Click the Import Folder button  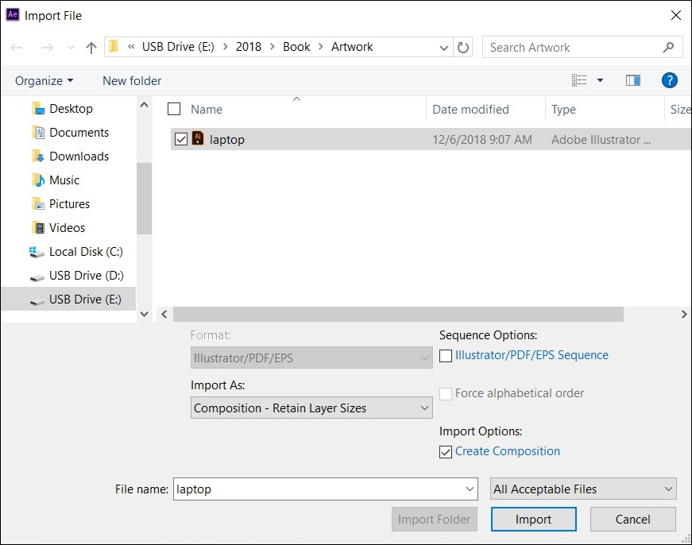(435, 520)
